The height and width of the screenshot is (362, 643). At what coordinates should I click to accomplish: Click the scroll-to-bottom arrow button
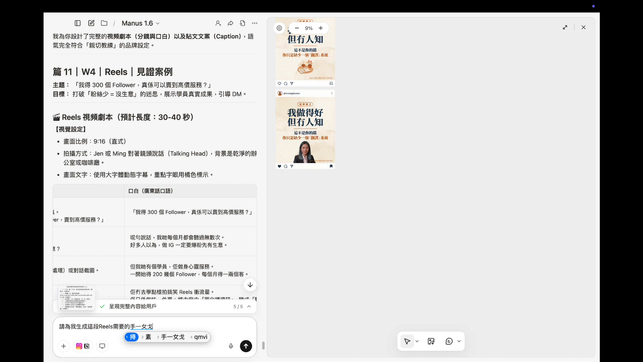(250, 285)
